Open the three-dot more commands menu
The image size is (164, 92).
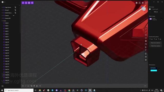pyautogui.click(x=145, y=86)
